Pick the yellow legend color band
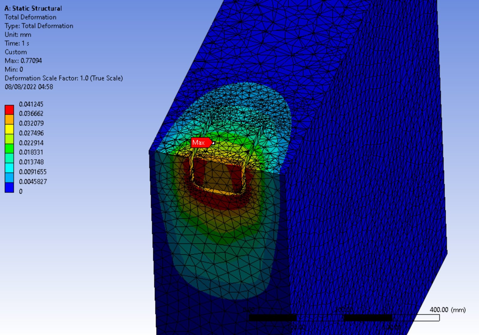The image size is (479, 335). [9, 129]
